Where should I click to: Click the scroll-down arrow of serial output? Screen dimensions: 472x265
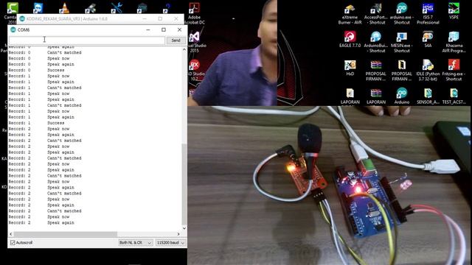coord(184,228)
